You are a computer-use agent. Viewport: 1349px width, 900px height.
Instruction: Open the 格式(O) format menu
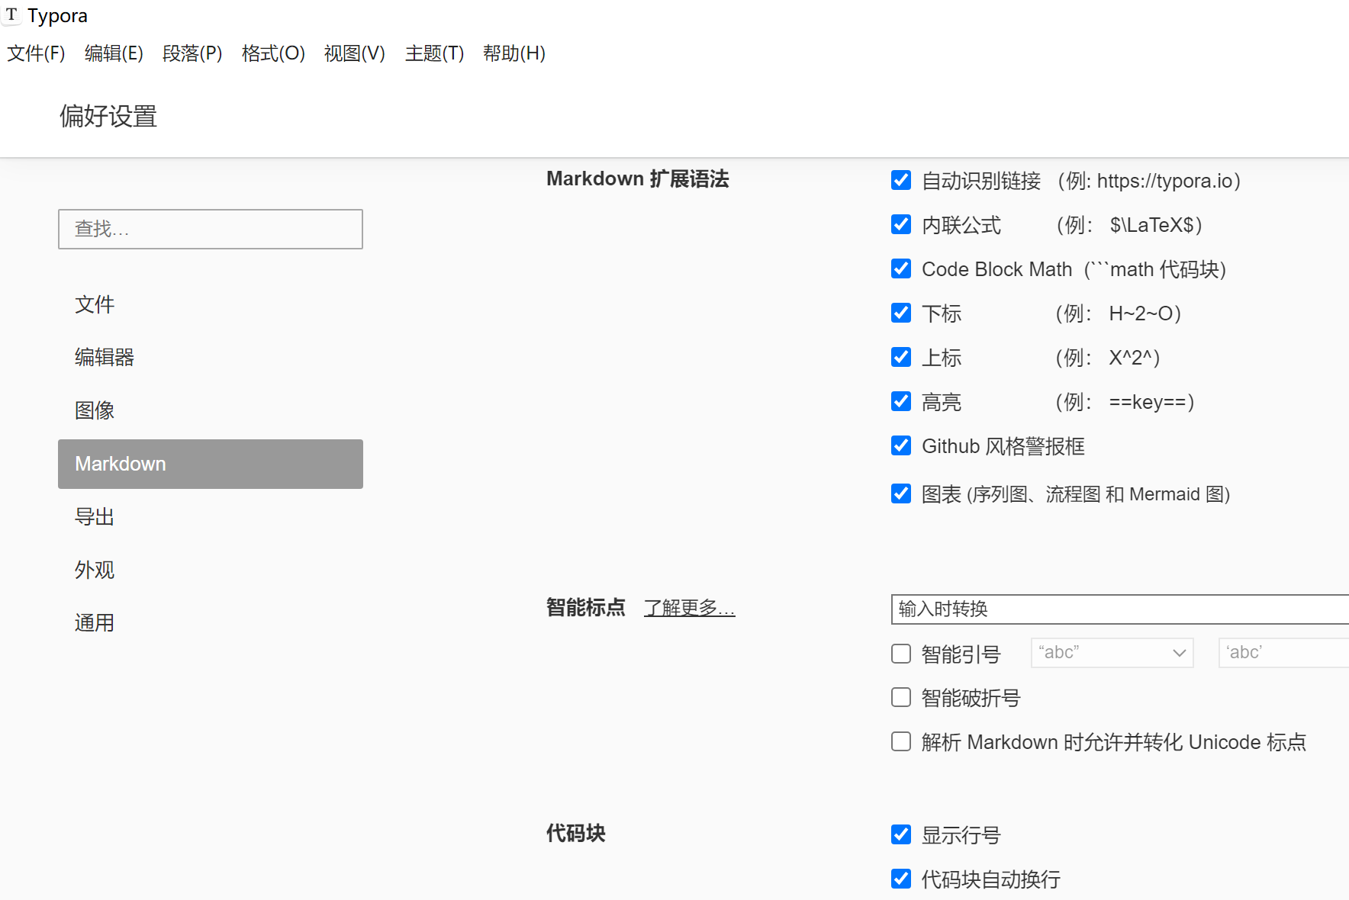click(273, 53)
